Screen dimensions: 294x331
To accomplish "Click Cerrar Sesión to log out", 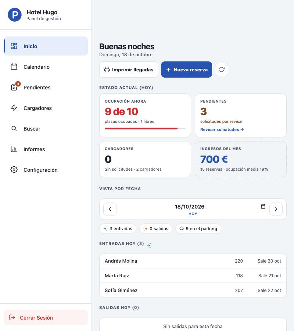I will [46, 317].
